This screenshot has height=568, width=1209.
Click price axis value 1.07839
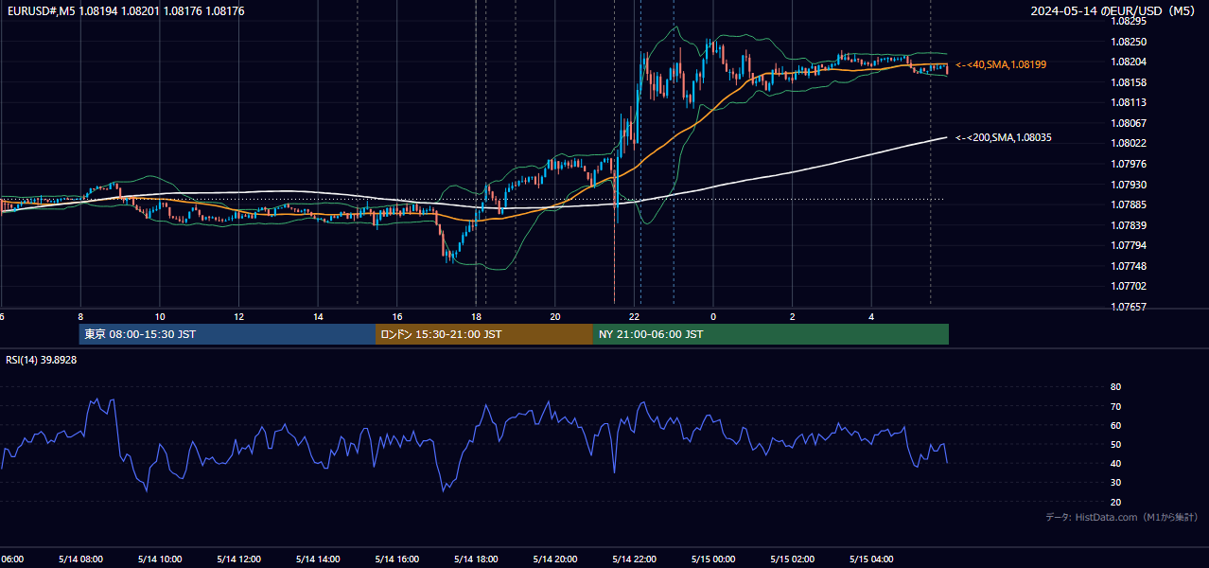[1129, 225]
